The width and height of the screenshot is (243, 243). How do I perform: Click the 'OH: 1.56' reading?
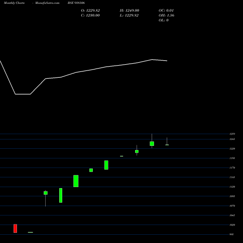(167, 16)
